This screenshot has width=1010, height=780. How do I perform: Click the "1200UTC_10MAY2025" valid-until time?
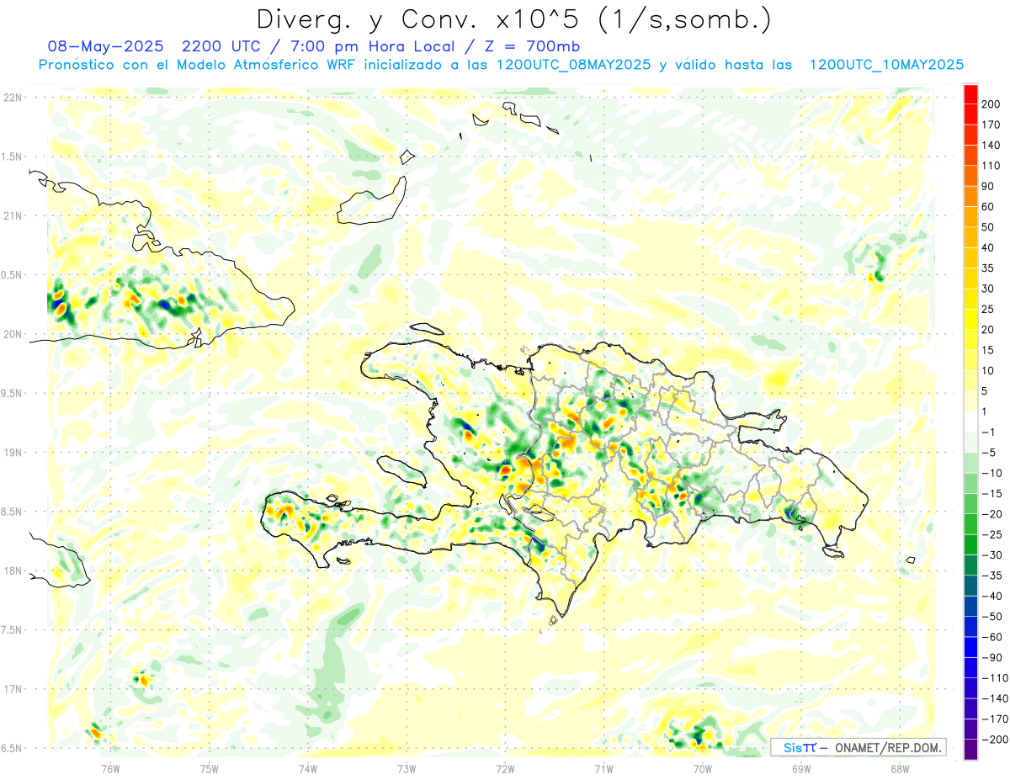(x=886, y=65)
